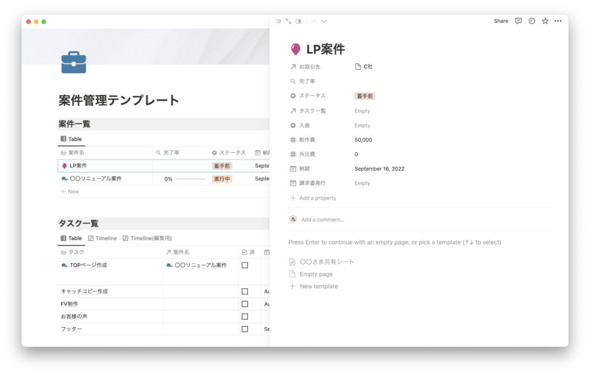Viewport: 590px width, 375px height.
Task: Click the Share button
Action: tap(501, 21)
